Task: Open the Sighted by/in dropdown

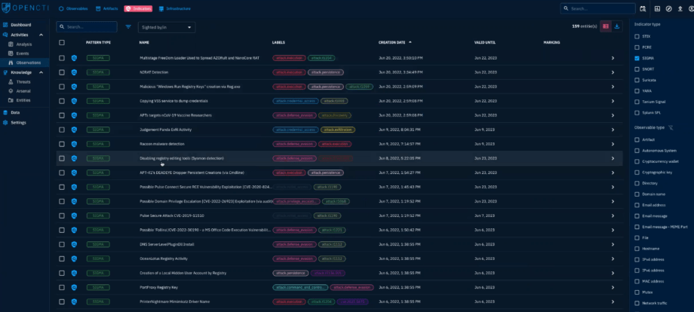Action: click(x=165, y=26)
